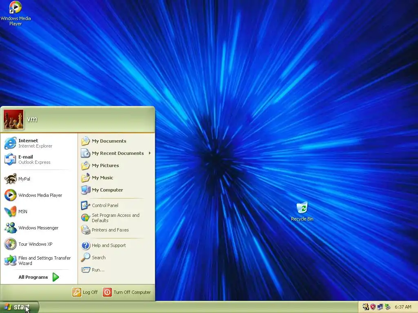Click the Log Off label
Screen dimensions: 418x313
coord(90,292)
